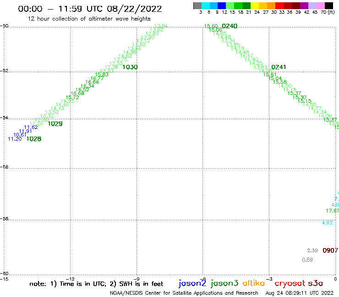339x297 pixels.
Task: Click the wave height value '15.61'
Action: tap(270, 74)
